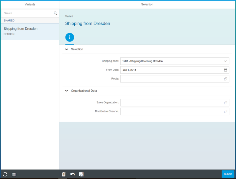Click the From Date input field
The height and width of the screenshot is (179, 236).
[171, 70]
